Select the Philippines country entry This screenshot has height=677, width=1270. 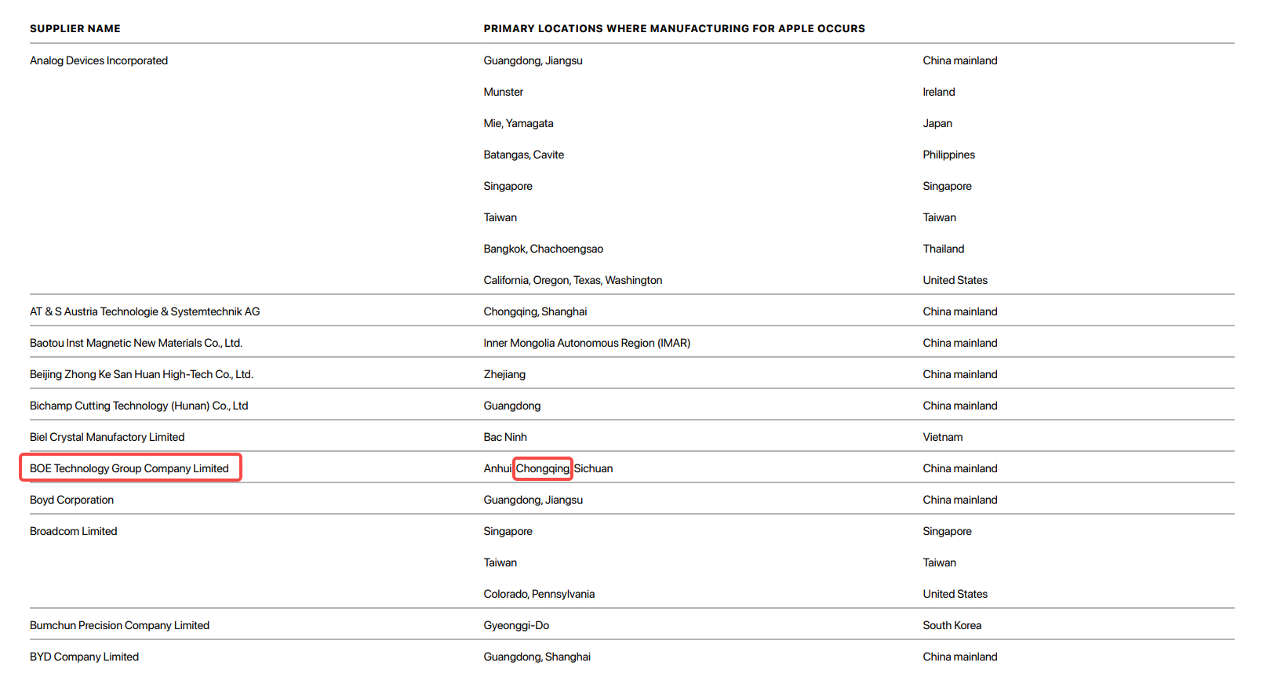coord(948,155)
